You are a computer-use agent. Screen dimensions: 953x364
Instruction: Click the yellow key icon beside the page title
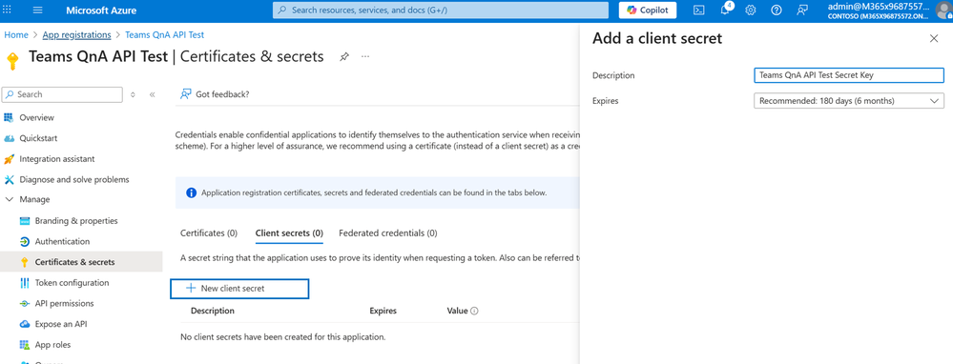click(12, 60)
